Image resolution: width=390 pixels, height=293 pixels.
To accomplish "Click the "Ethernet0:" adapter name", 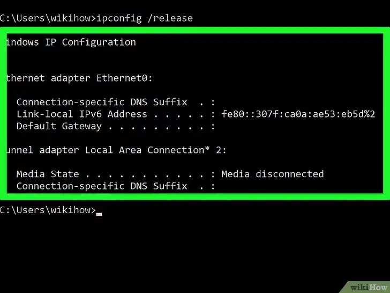I will pos(124,78).
